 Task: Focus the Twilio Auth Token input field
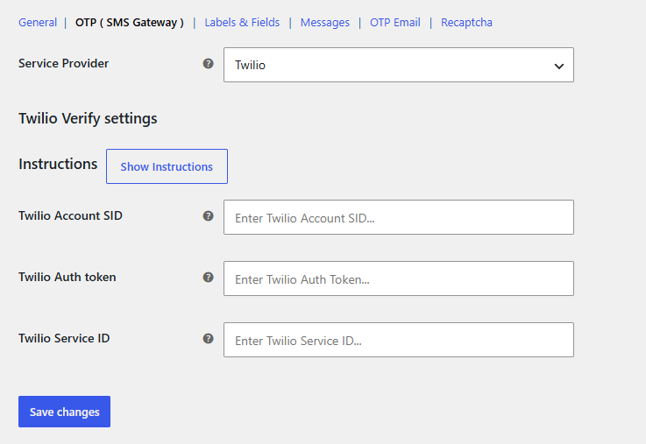click(399, 278)
